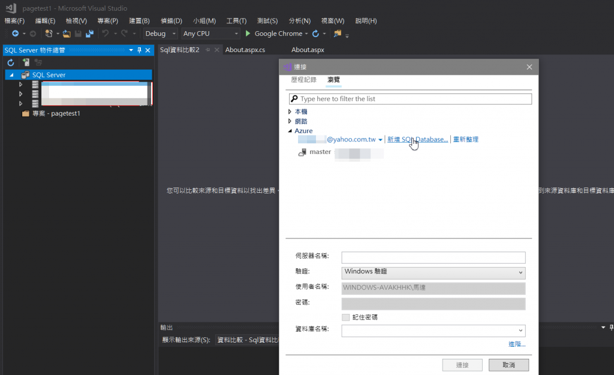The image size is (614, 375).
Task: Open the 視窗(W) menu
Action: pyautogui.click(x=333, y=21)
